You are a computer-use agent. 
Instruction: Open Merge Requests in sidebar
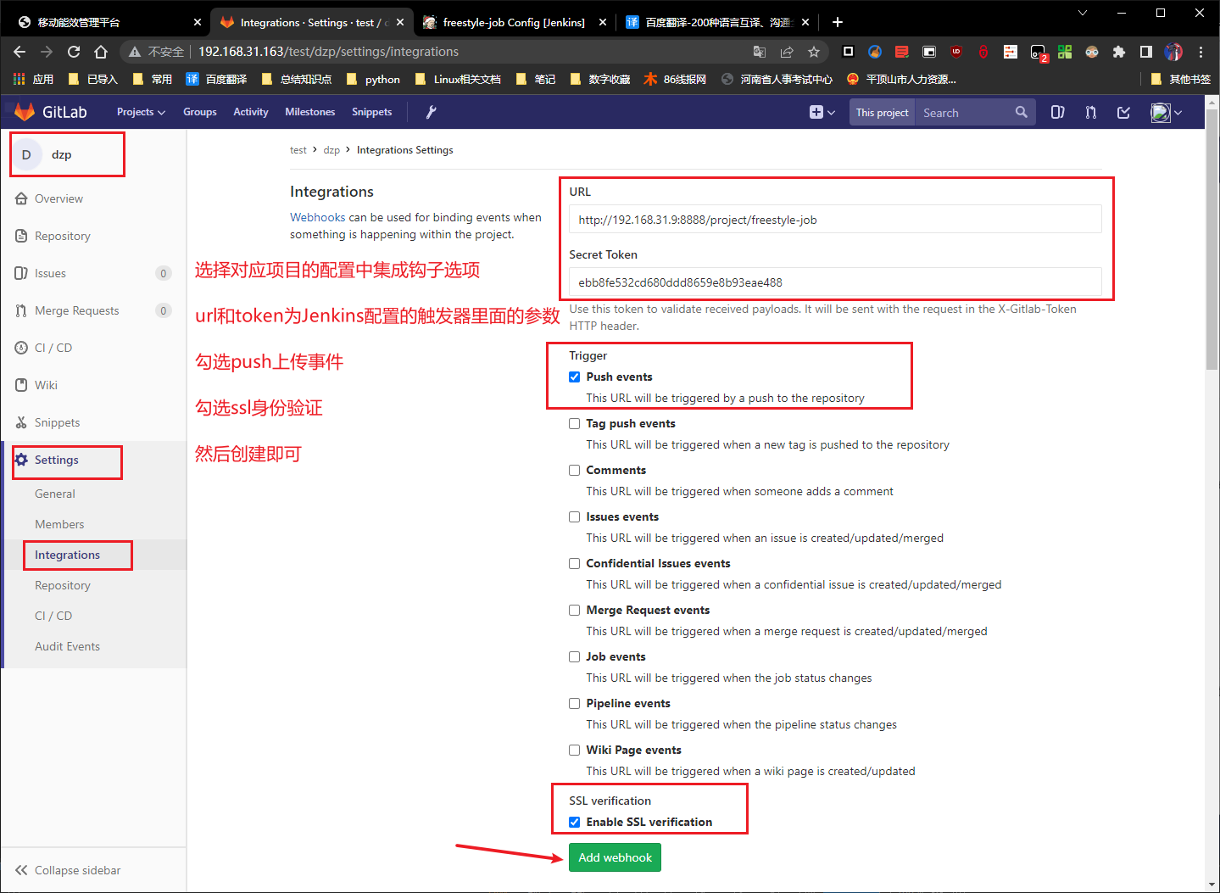click(x=77, y=310)
